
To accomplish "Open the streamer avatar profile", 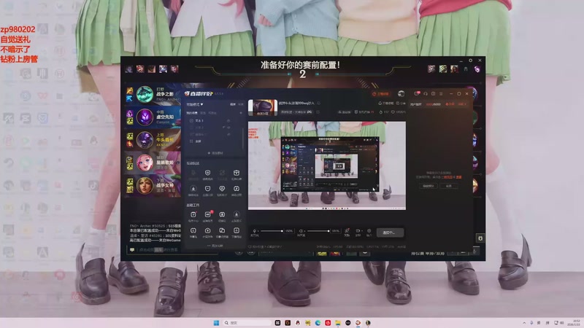I will (x=401, y=94).
